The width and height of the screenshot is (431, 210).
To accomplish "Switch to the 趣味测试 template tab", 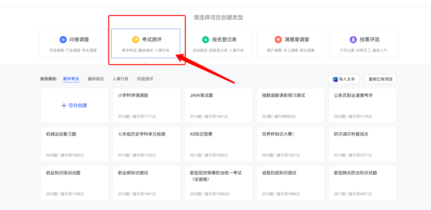I will pyautogui.click(x=96, y=79).
